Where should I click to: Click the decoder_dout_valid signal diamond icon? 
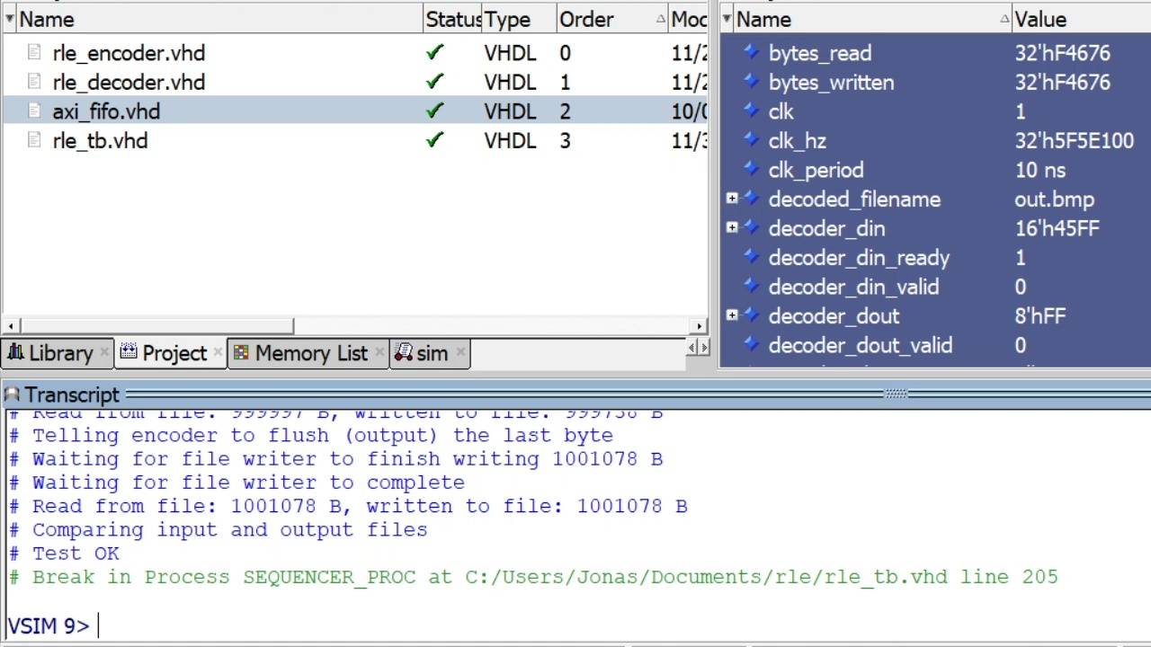click(751, 345)
